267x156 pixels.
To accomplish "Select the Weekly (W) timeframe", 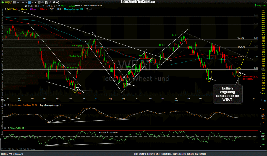I will (33, 3).
